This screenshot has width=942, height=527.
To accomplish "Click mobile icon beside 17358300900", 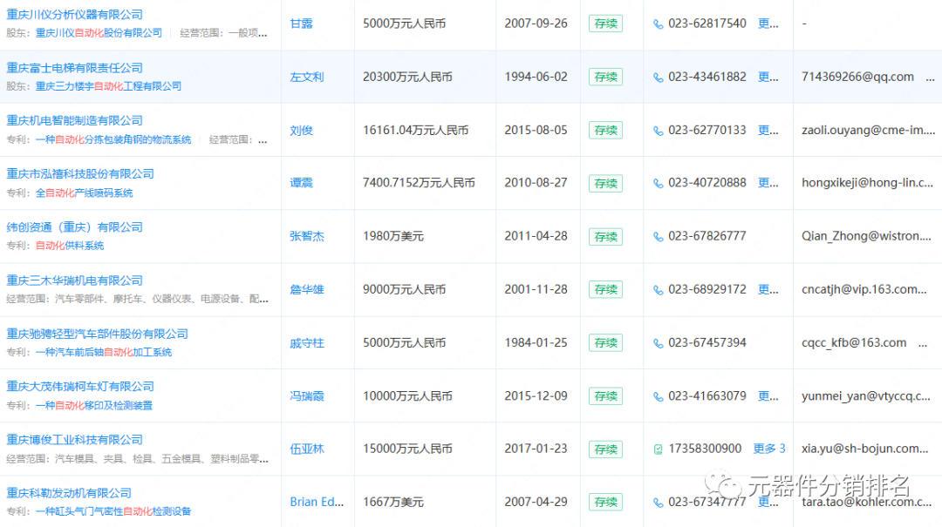I will point(658,449).
